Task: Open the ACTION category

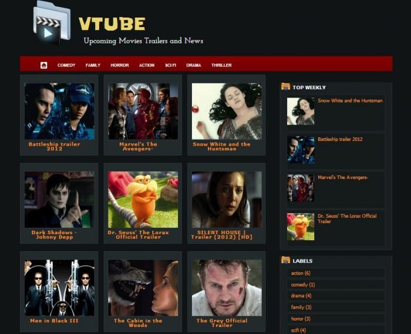Action: pyautogui.click(x=147, y=65)
